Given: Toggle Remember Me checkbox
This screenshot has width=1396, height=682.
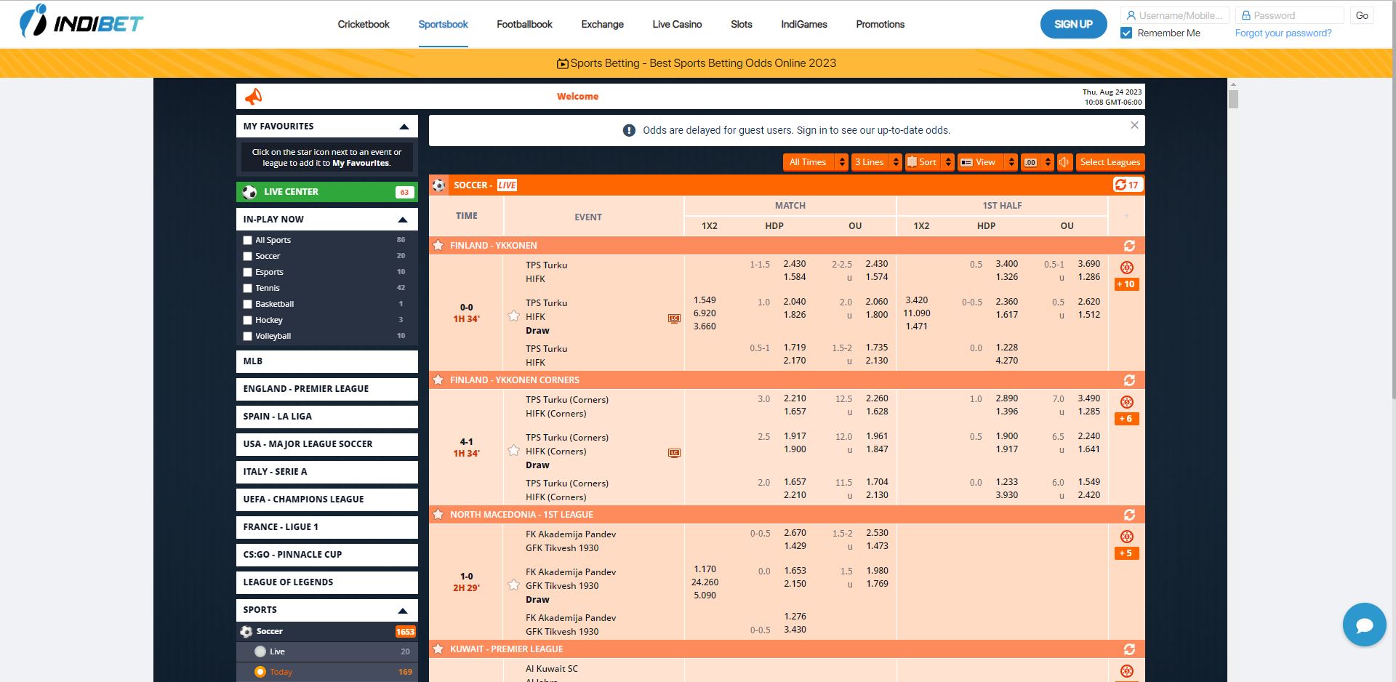Looking at the screenshot, I should (x=1126, y=33).
